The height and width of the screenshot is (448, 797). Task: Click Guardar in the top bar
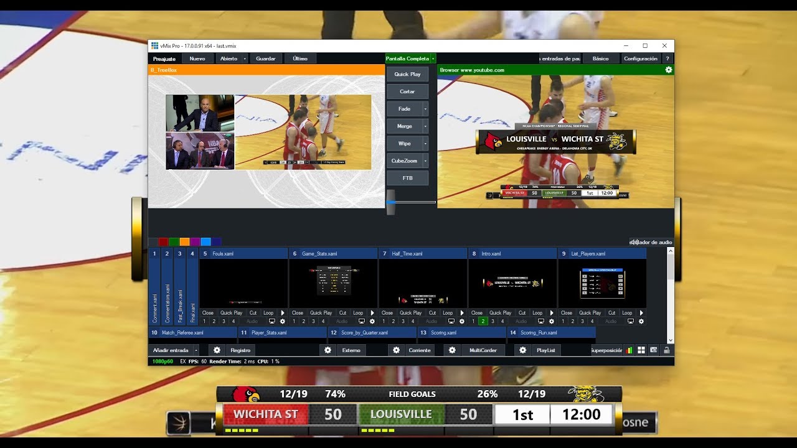point(266,58)
